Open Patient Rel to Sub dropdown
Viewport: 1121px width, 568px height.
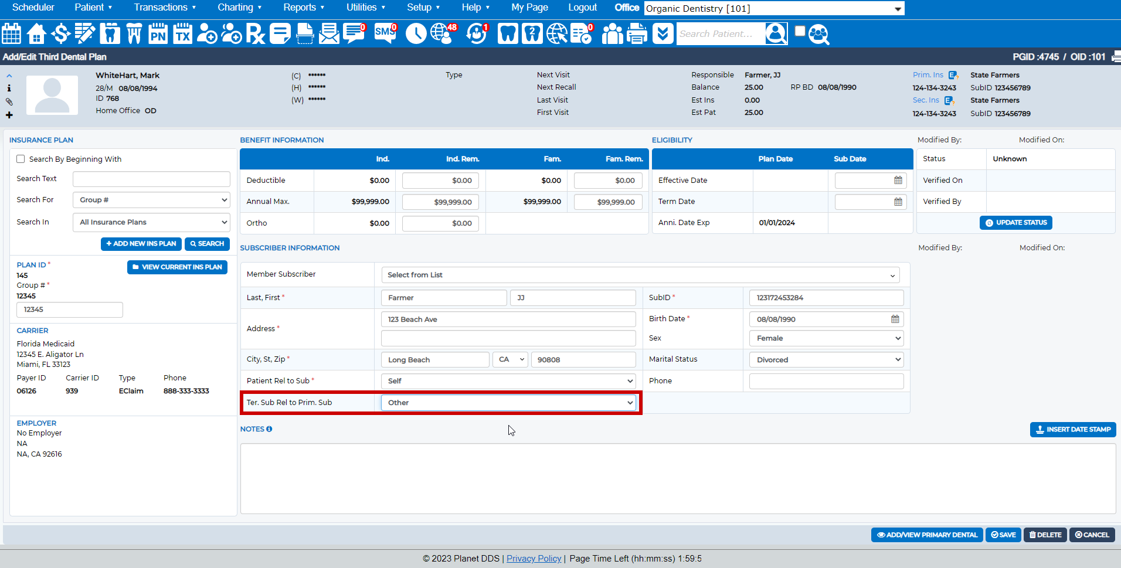[x=508, y=381]
